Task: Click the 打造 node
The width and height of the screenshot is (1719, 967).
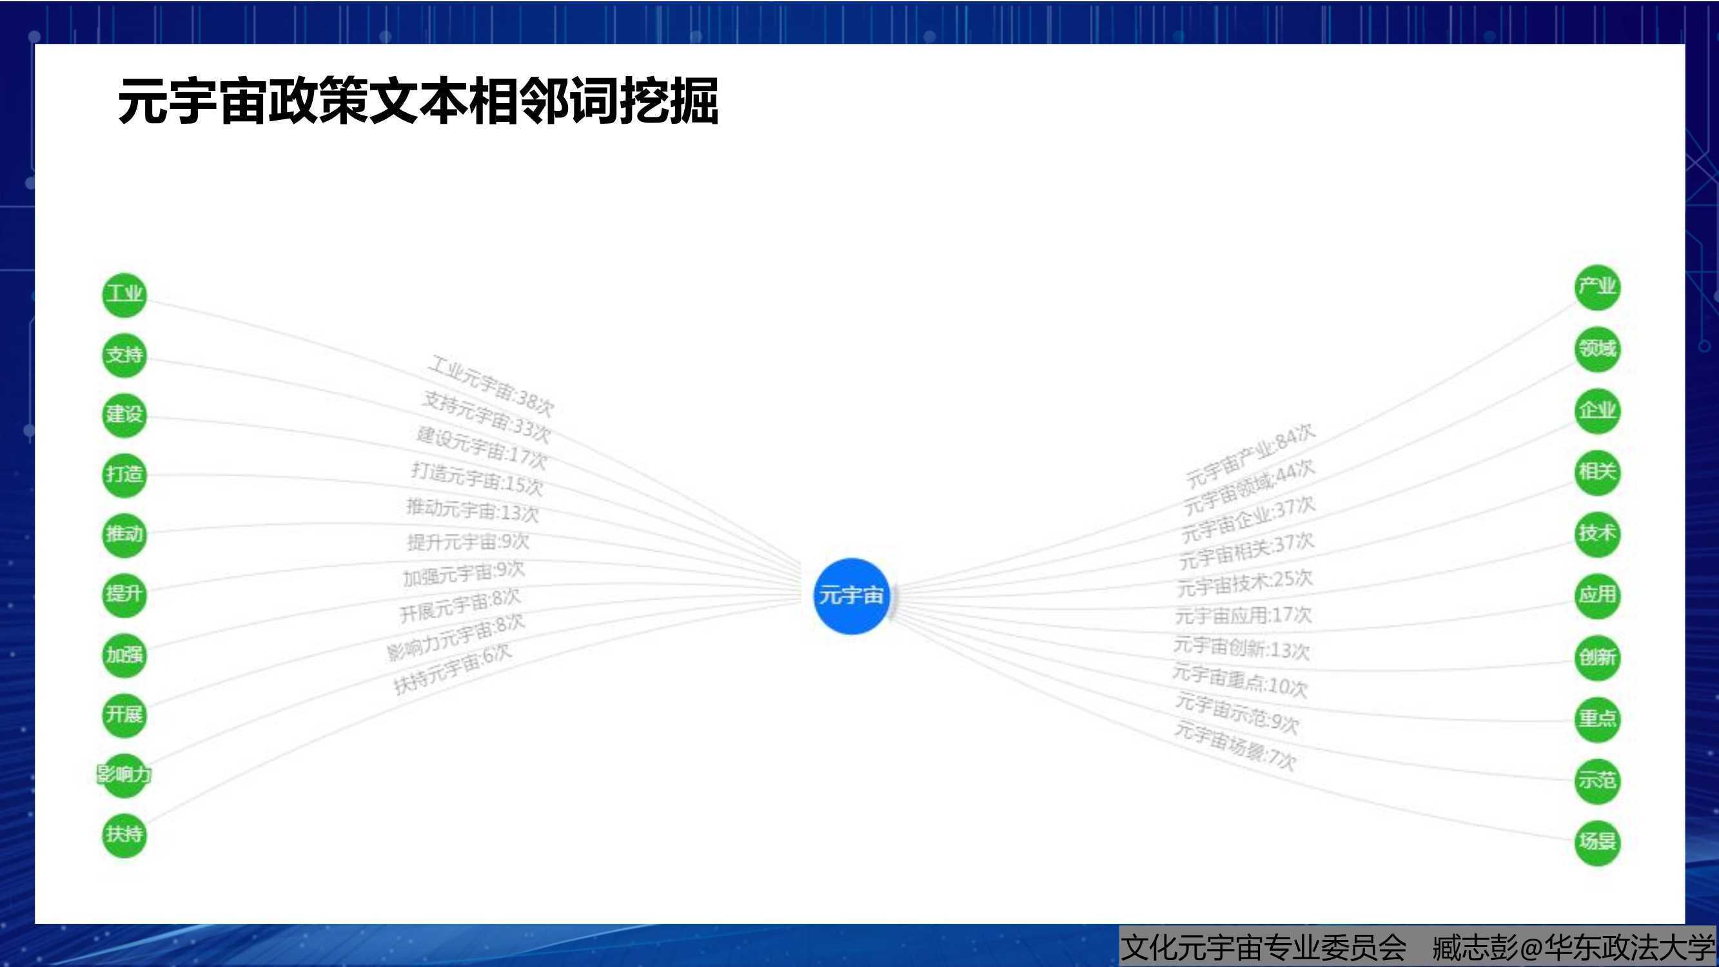Action: tap(124, 474)
